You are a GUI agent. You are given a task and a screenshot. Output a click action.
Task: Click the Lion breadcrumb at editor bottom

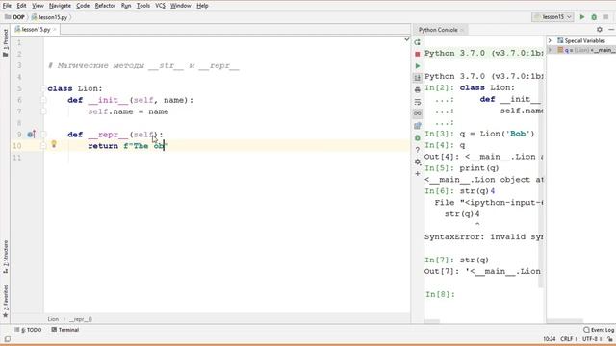[53, 319]
